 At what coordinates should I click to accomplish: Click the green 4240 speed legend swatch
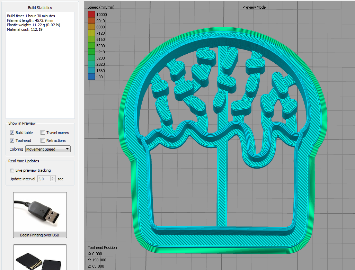point(91,52)
